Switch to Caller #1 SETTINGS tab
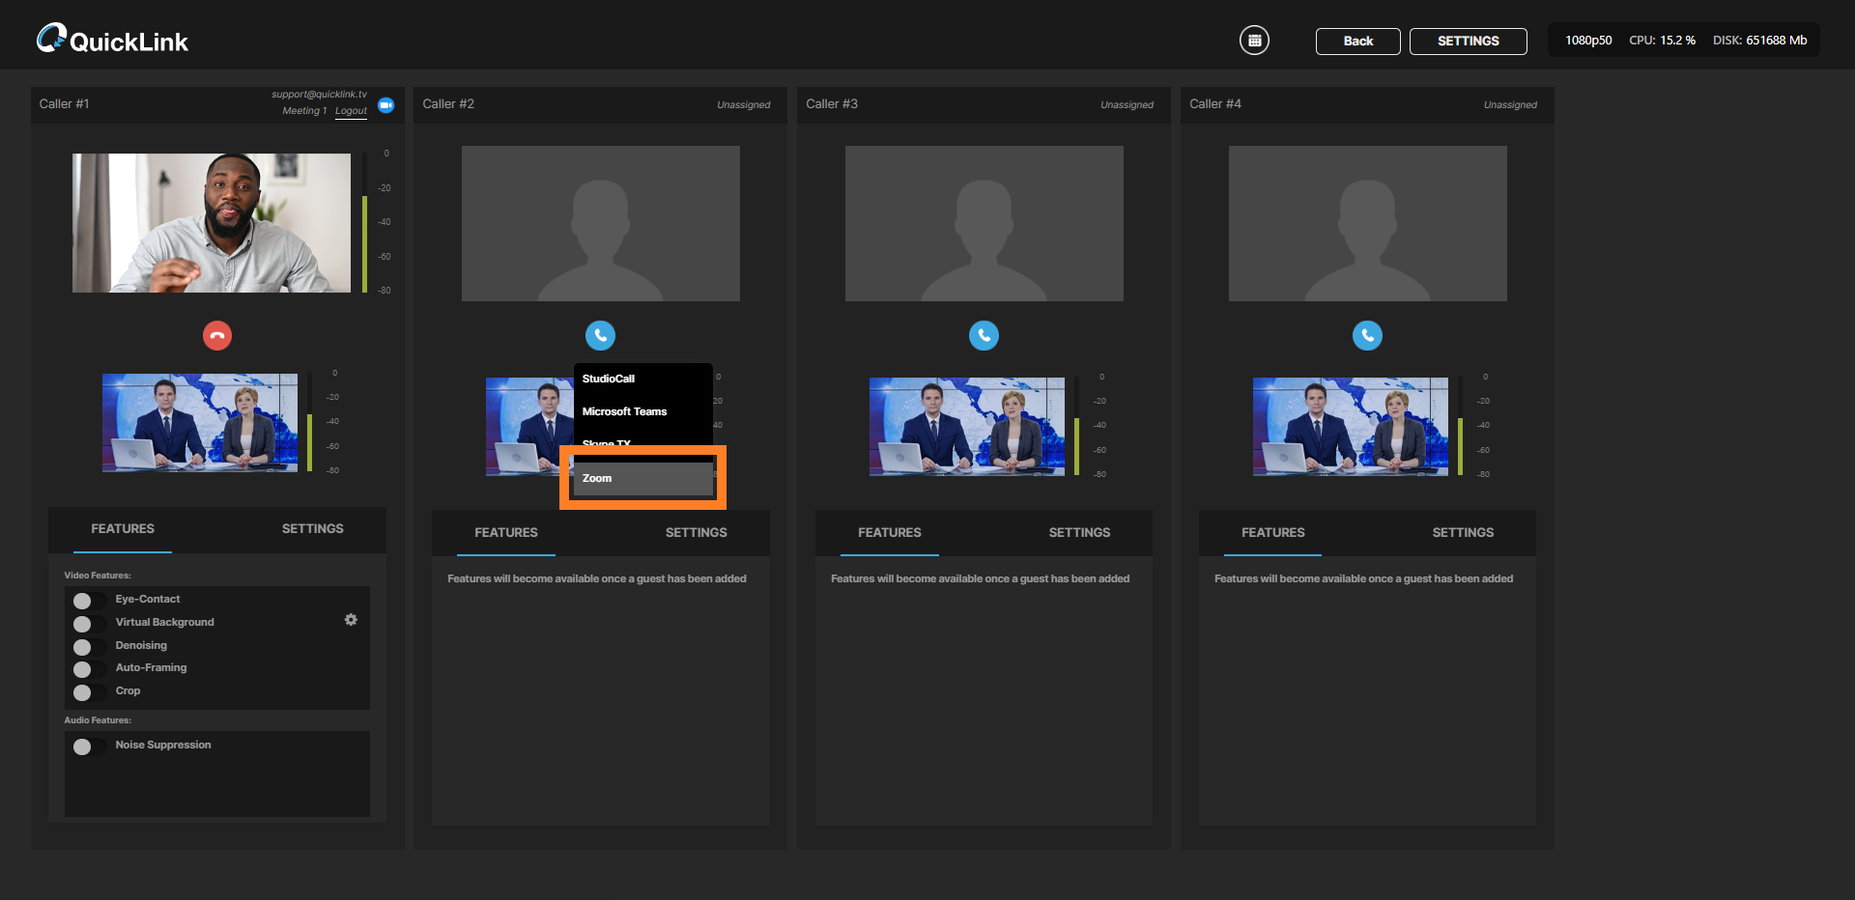Screen dimensions: 1855x900 [x=312, y=529]
